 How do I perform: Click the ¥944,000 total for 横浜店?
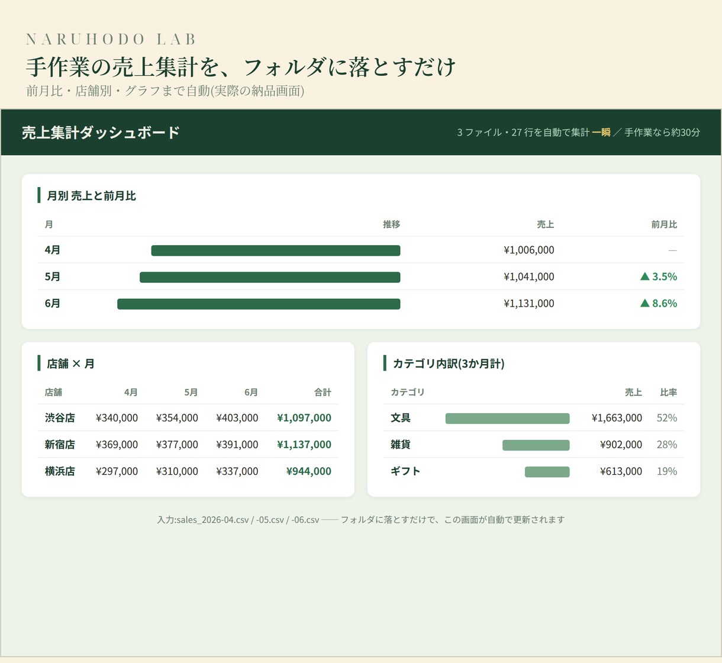[309, 471]
